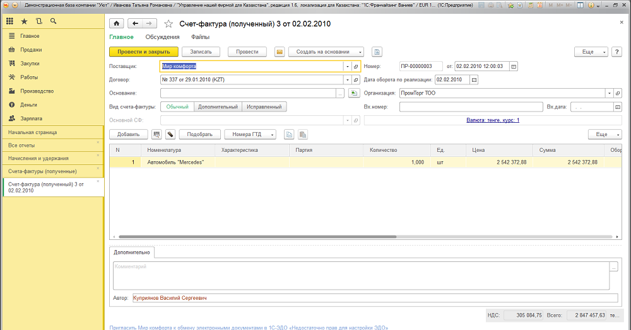This screenshot has height=330, width=631.
Task: Click the barcode scan icon above table
Action: (x=156, y=134)
